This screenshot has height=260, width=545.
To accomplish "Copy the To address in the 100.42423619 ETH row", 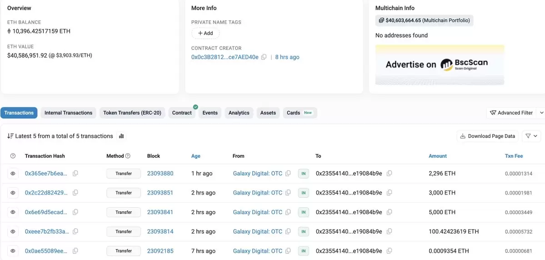I will [x=389, y=231].
